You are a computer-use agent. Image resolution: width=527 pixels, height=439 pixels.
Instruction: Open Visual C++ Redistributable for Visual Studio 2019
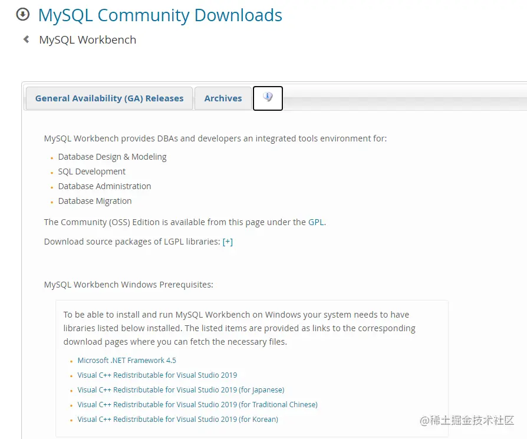pyautogui.click(x=157, y=375)
